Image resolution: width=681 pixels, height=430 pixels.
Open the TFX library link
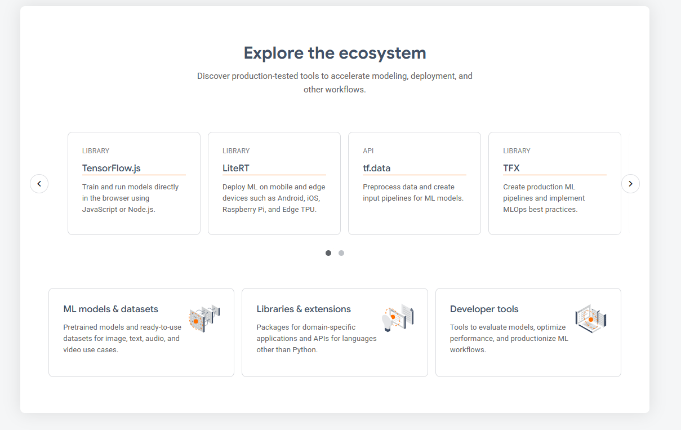point(511,168)
